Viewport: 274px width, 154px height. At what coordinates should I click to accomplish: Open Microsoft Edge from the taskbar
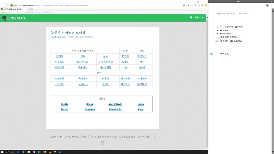(18, 152)
